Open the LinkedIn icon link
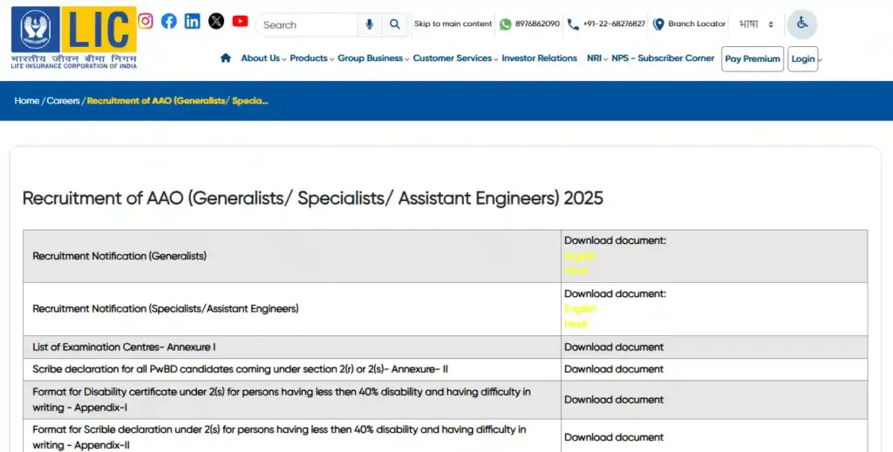This screenshot has height=452, width=893. pos(193,21)
